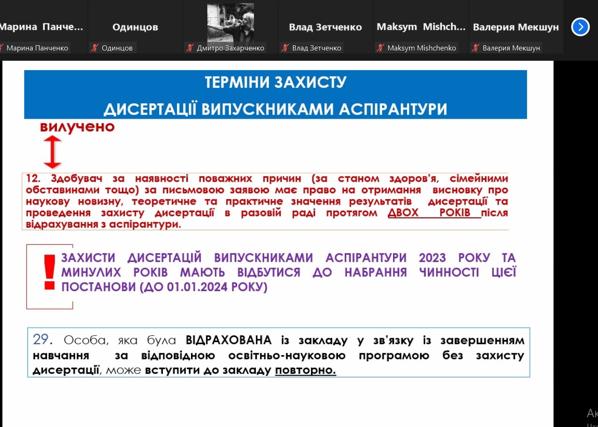Click the red 'вилучено' label
The image size is (598, 427).
point(77,127)
